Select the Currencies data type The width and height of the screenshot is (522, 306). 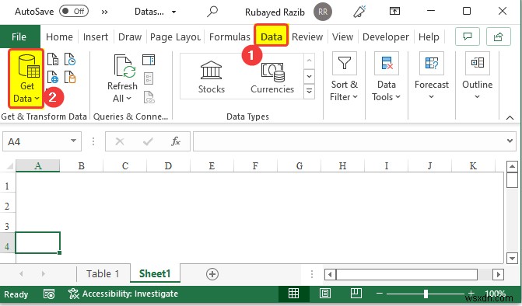tap(272, 78)
